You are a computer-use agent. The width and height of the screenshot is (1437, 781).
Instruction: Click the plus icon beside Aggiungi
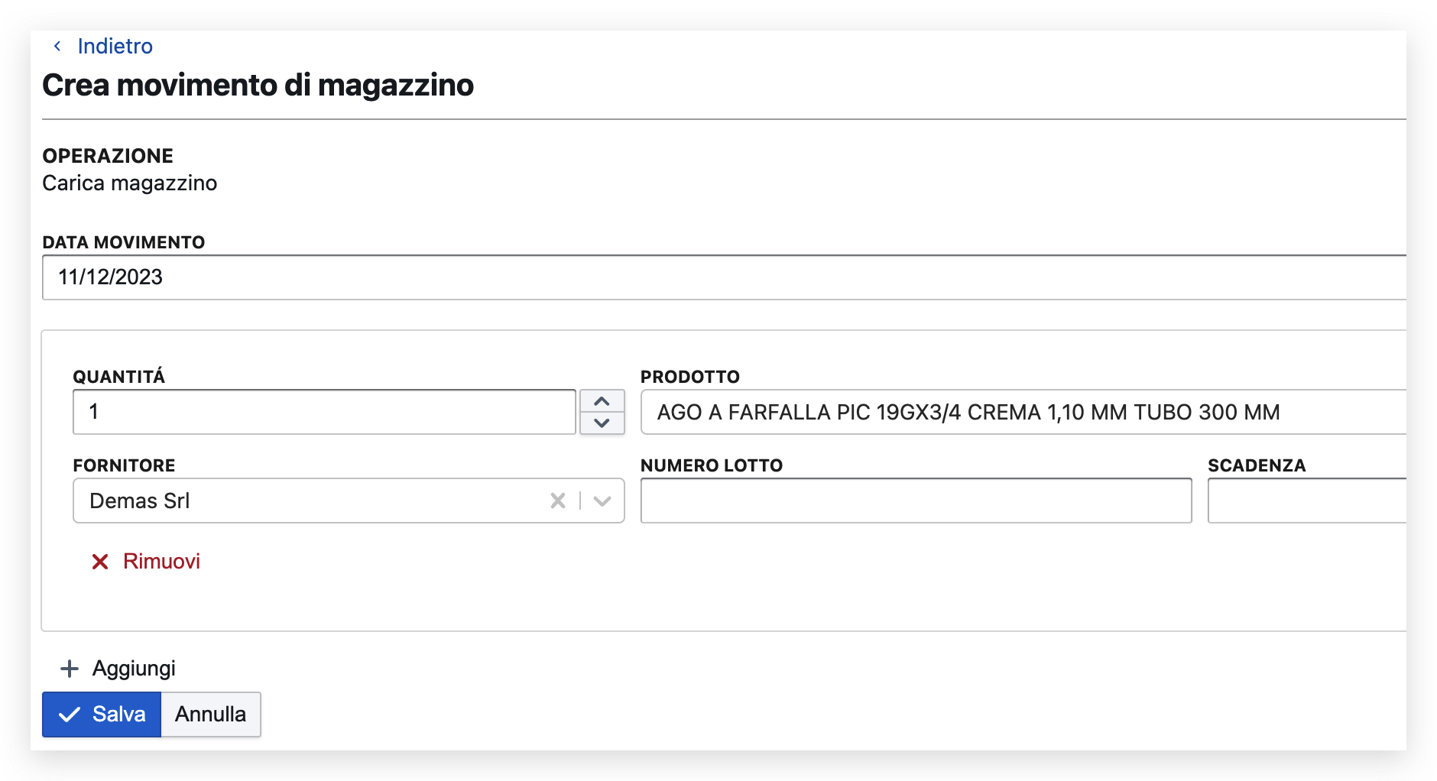(x=70, y=669)
